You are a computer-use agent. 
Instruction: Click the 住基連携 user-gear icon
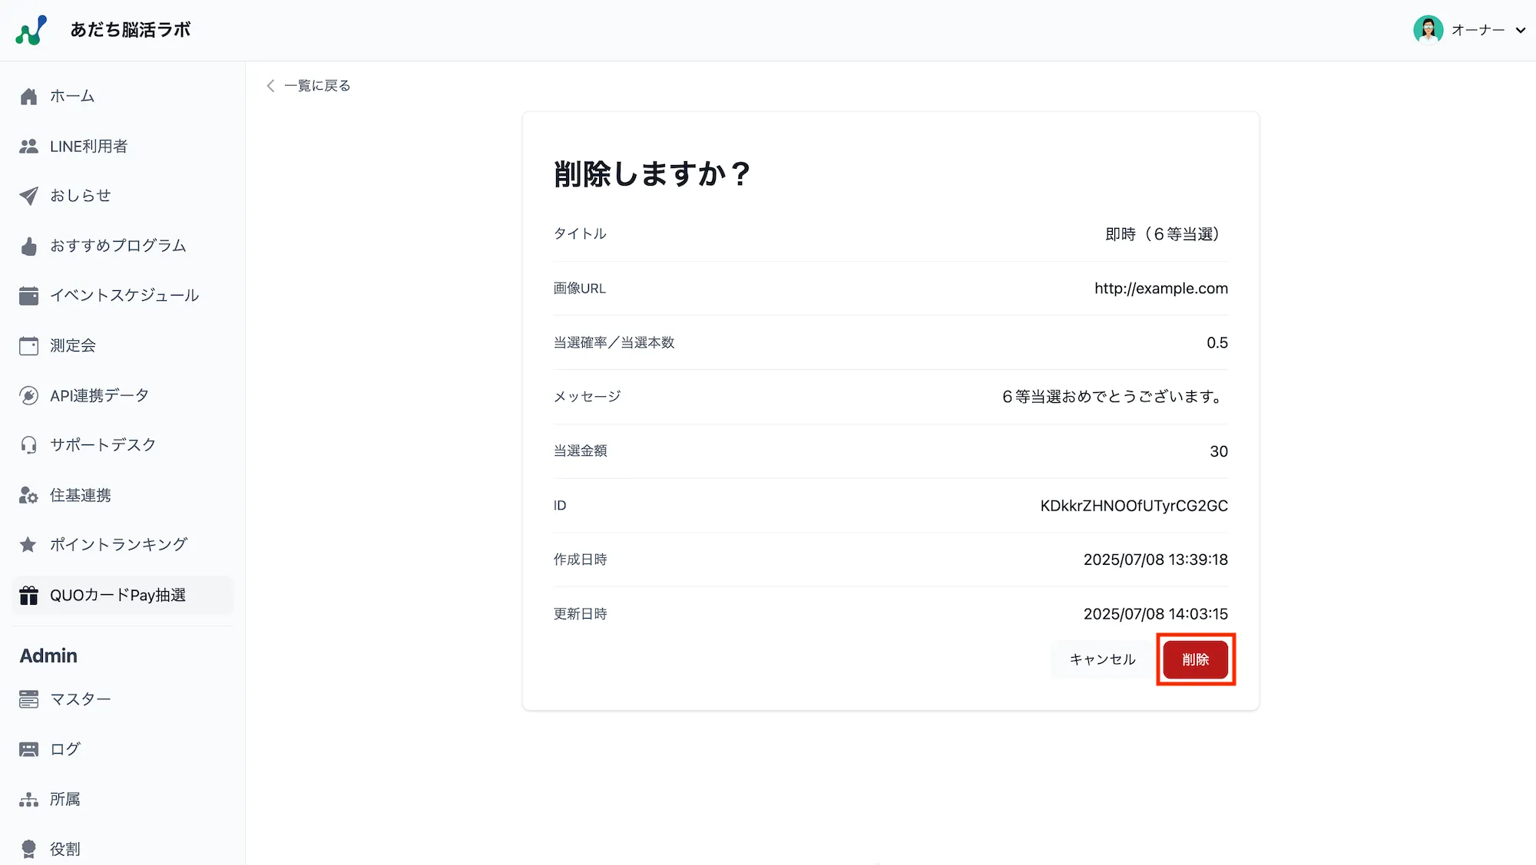pos(28,496)
